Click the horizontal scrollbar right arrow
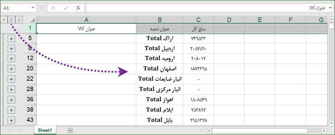The image size is (335, 135). click(x=325, y=131)
